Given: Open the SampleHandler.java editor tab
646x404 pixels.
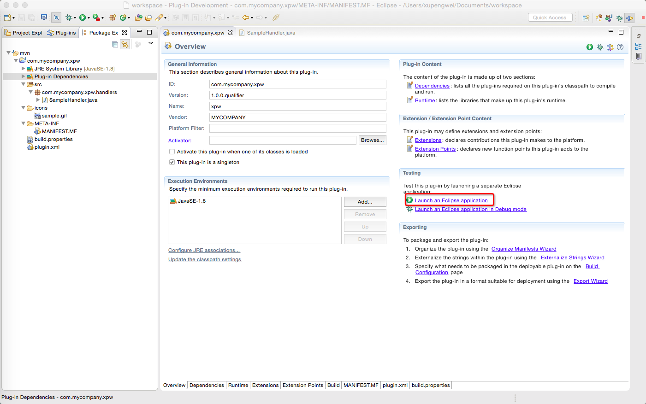Looking at the screenshot, I should [267, 33].
